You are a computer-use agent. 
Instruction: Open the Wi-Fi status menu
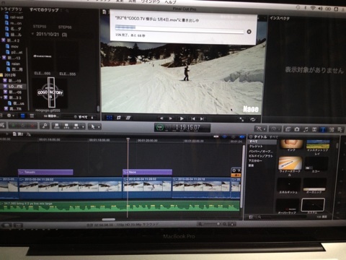click(313, 8)
